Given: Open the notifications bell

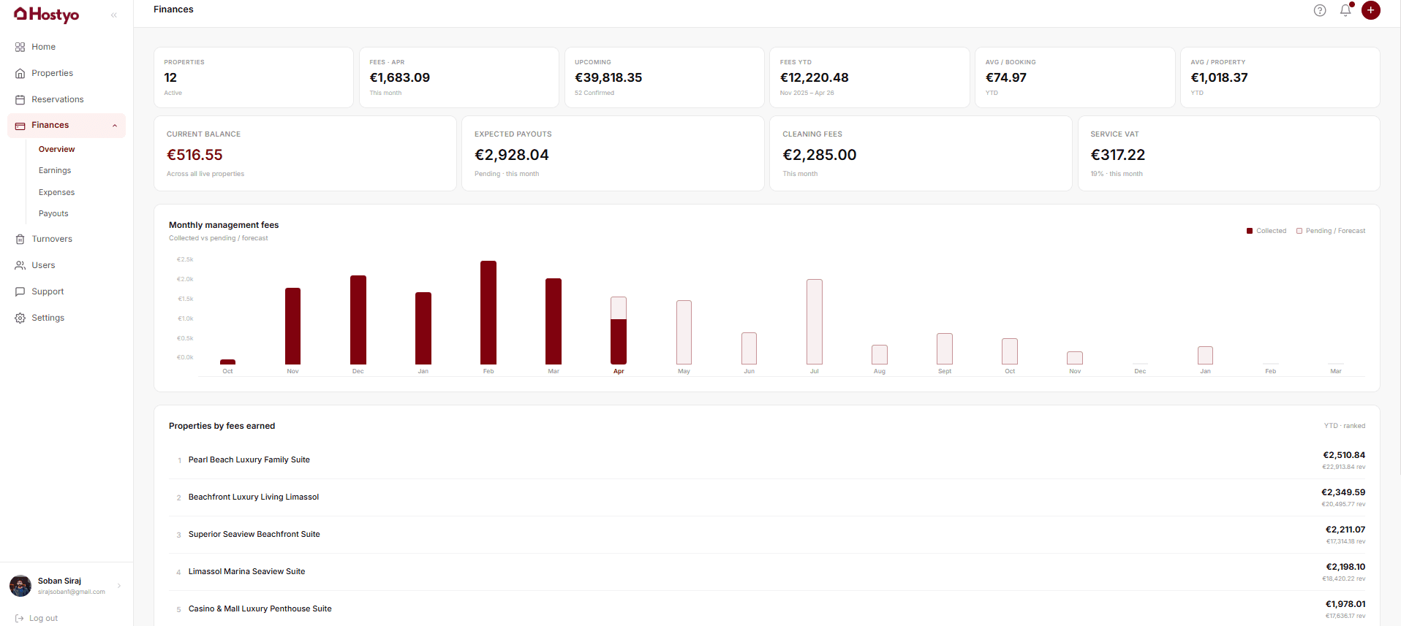Looking at the screenshot, I should [x=1345, y=10].
